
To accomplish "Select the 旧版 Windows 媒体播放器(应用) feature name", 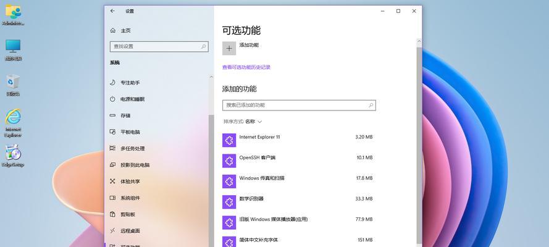I will (x=274, y=219).
